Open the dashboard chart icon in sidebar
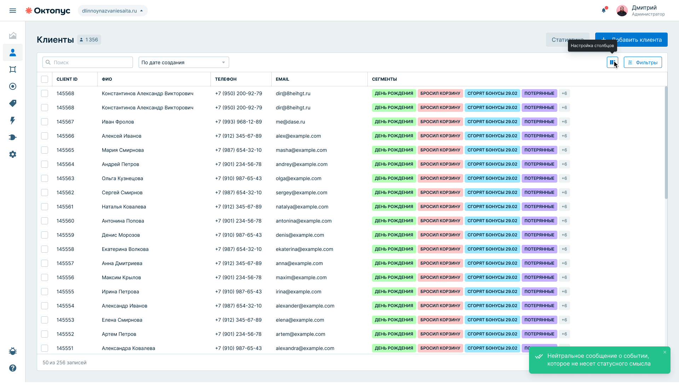This screenshot has height=385, width=679. tap(13, 35)
